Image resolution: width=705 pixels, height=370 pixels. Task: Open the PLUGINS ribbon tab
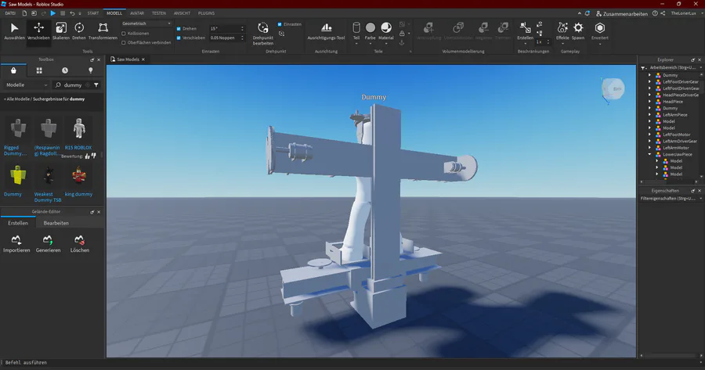click(206, 13)
